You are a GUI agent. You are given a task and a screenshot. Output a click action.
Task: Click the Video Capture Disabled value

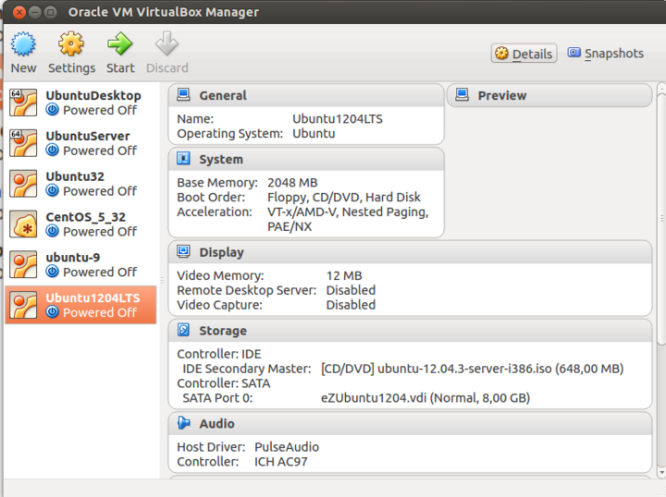[x=351, y=305]
